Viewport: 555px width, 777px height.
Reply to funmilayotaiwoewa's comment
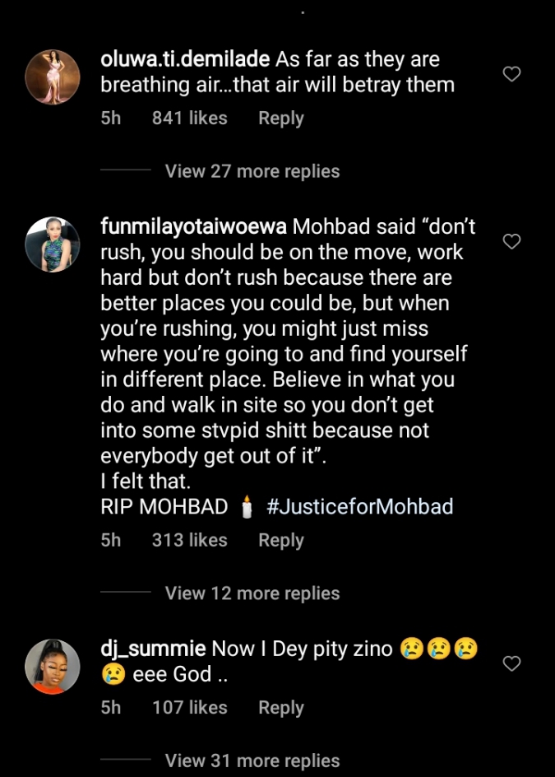tap(281, 541)
